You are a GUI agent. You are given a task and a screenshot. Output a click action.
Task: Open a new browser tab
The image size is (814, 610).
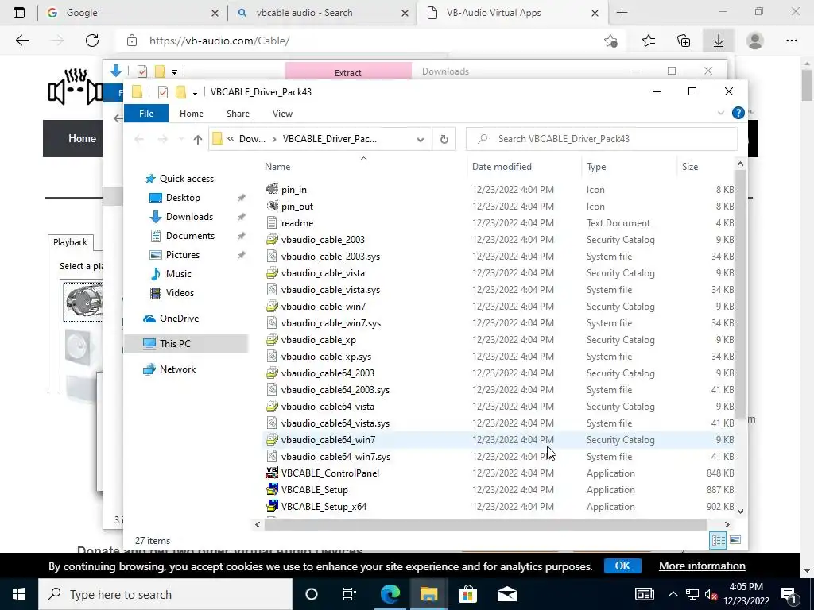pyautogui.click(x=622, y=13)
